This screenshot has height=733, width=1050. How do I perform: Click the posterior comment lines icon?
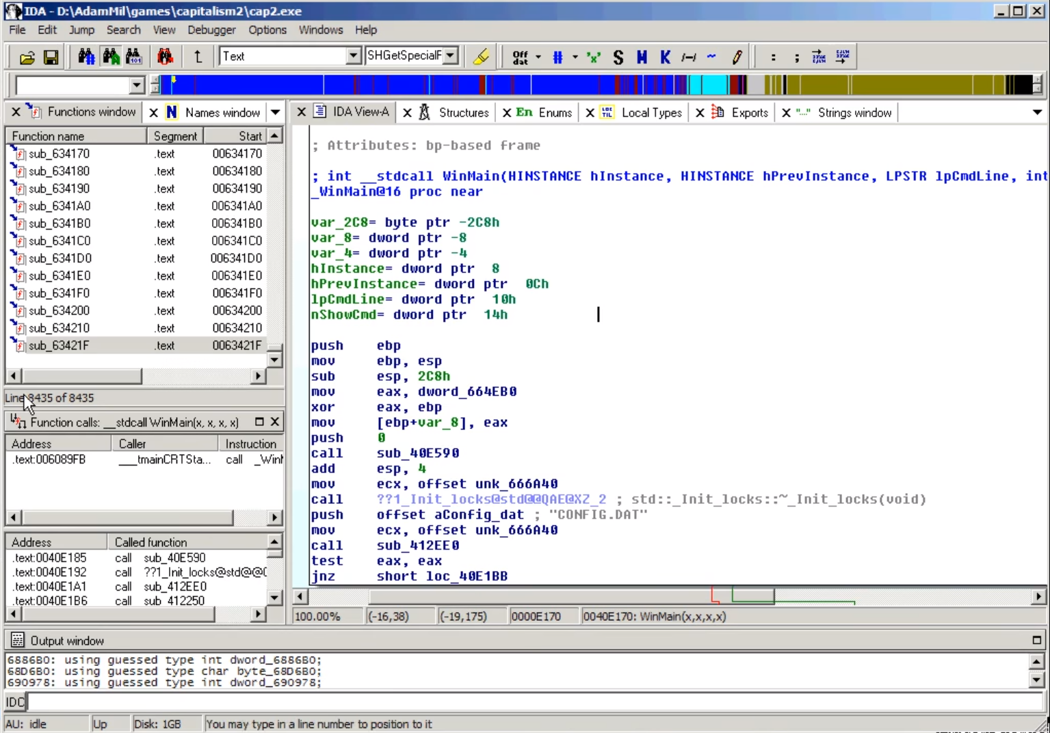[x=843, y=57]
